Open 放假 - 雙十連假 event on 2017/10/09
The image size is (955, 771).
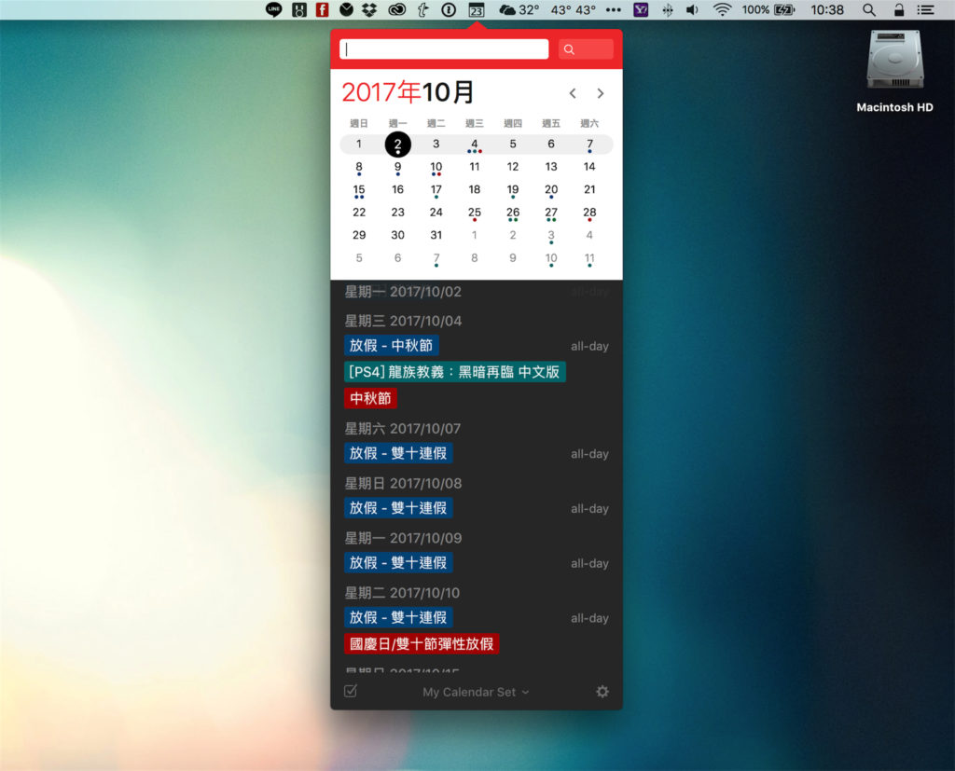click(398, 563)
